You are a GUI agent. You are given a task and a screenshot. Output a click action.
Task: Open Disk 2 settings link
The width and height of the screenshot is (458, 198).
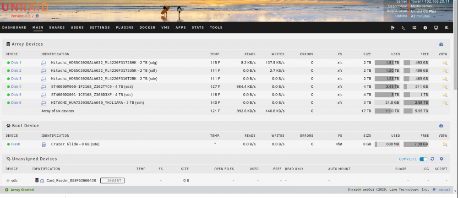pos(16,70)
